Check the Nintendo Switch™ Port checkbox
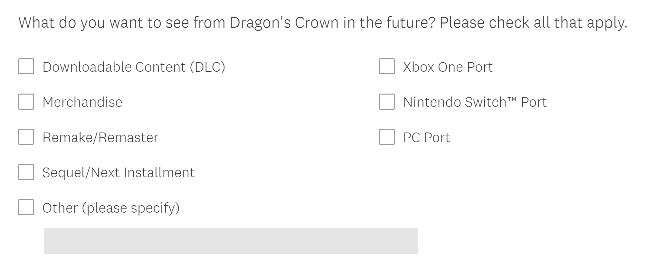Image resolution: width=646 pixels, height=276 pixels. (x=386, y=102)
